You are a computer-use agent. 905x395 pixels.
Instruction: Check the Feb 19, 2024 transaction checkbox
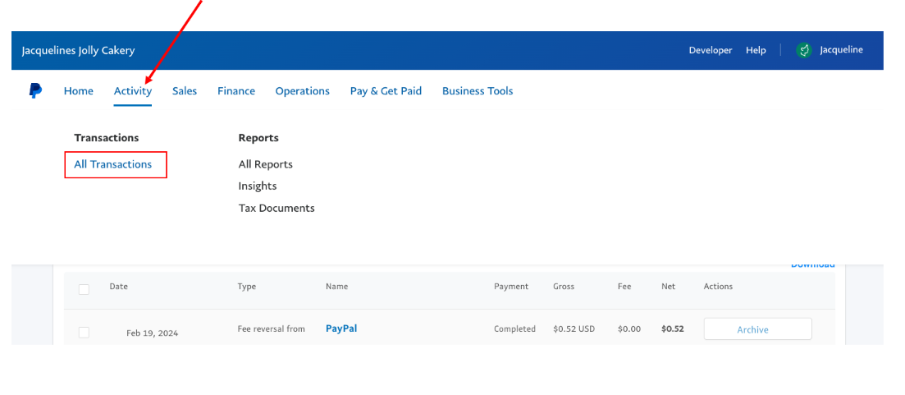coord(84,332)
